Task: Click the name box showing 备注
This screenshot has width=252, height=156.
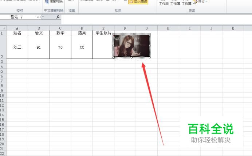Action: 18,17
